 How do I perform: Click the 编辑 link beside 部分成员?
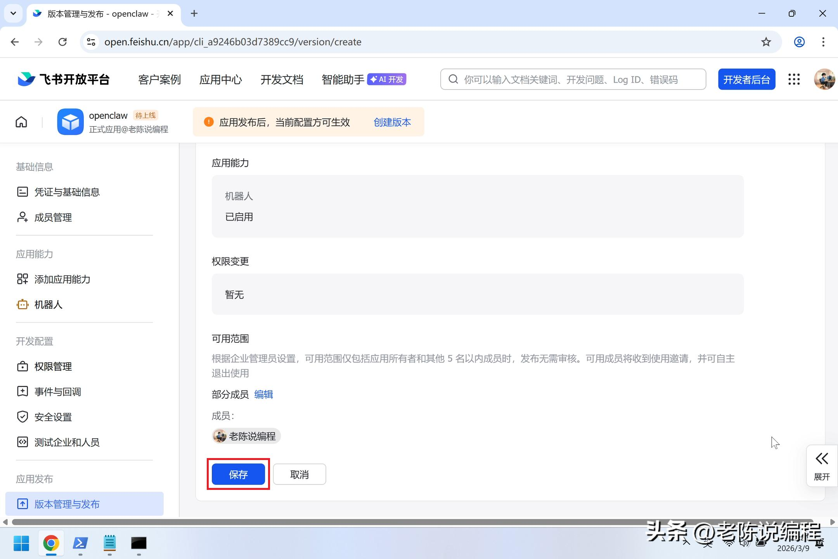point(263,394)
